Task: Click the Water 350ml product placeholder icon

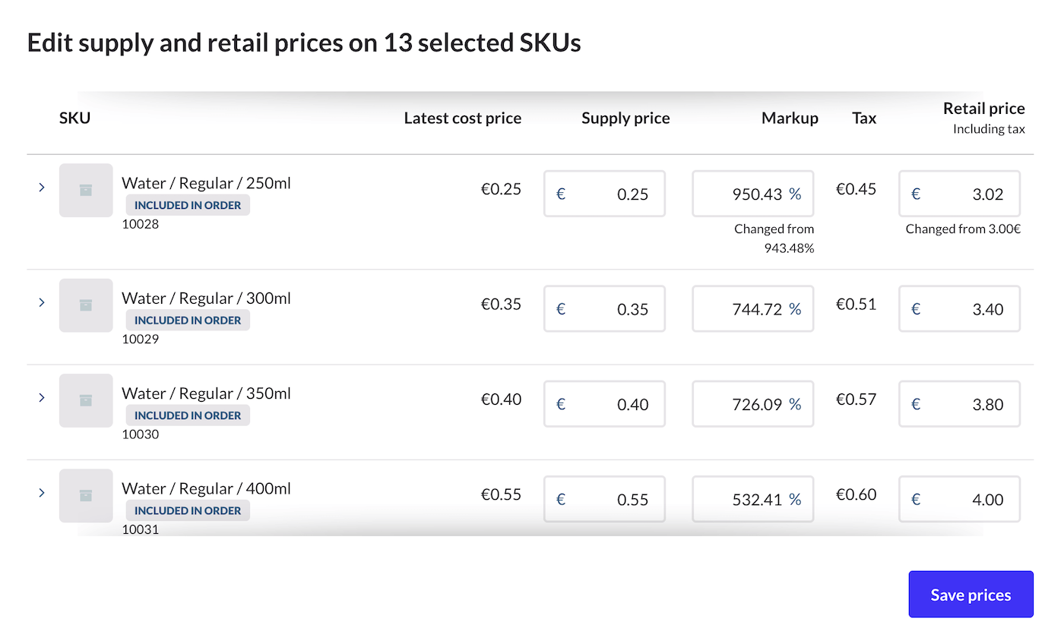Action: 86,400
